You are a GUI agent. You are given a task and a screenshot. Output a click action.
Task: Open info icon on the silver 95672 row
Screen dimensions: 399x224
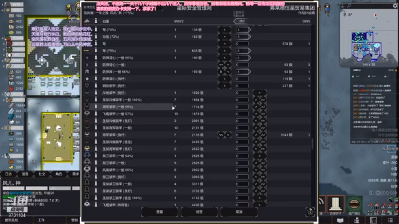pos(96,21)
